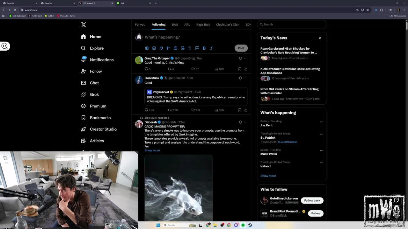The height and width of the screenshot is (229, 408).
Task: Click Grok explain icon on Greg's post
Action: click(240, 58)
